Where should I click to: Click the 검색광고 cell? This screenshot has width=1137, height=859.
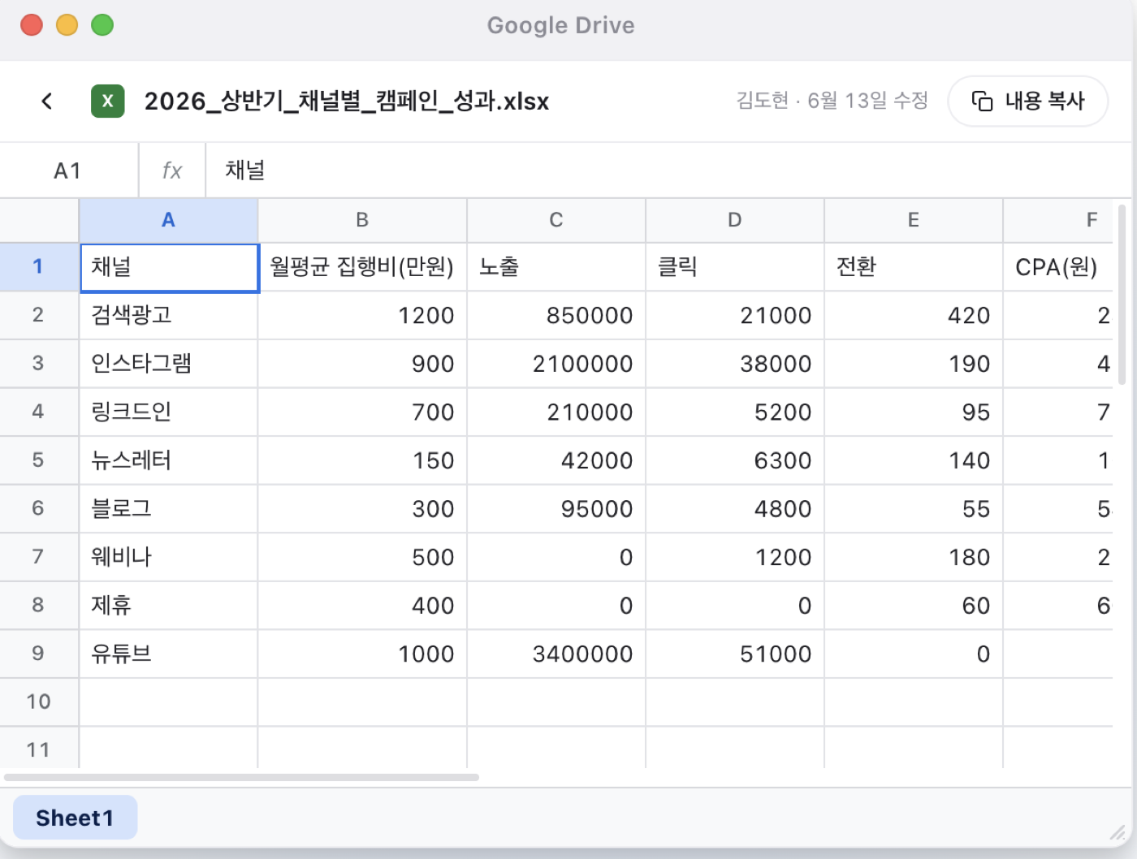(x=168, y=315)
